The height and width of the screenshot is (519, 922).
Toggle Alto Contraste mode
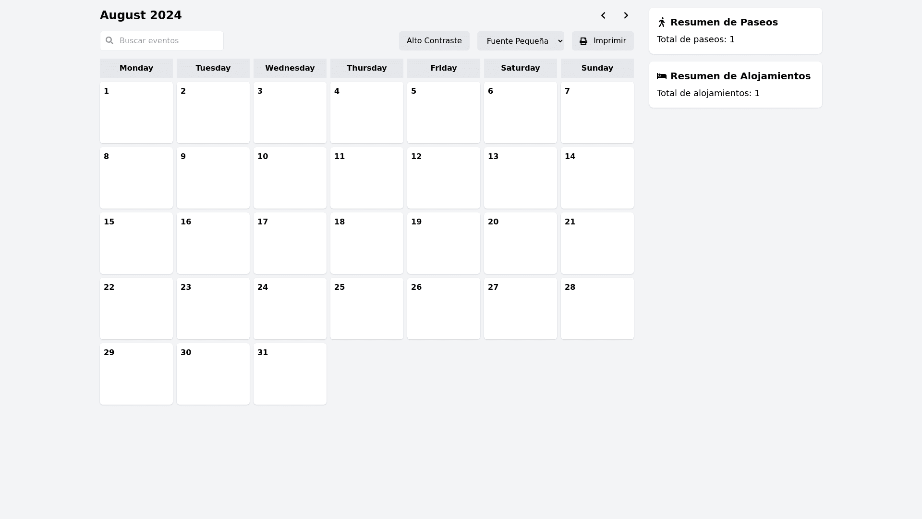point(434,41)
